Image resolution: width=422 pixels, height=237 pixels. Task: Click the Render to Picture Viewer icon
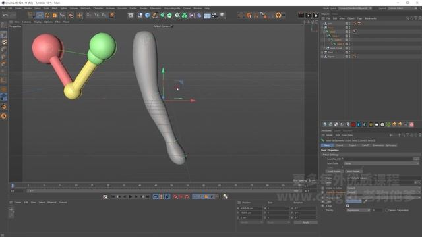coord(309,15)
